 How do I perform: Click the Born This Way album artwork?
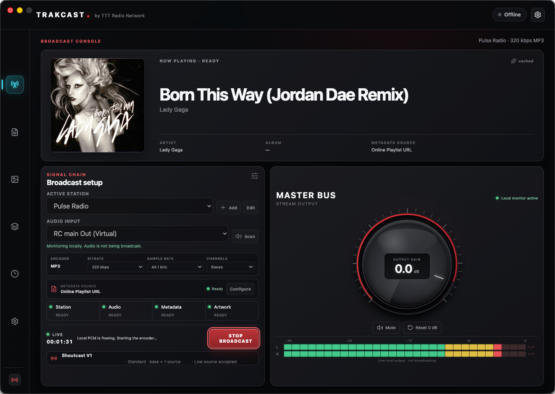click(97, 105)
